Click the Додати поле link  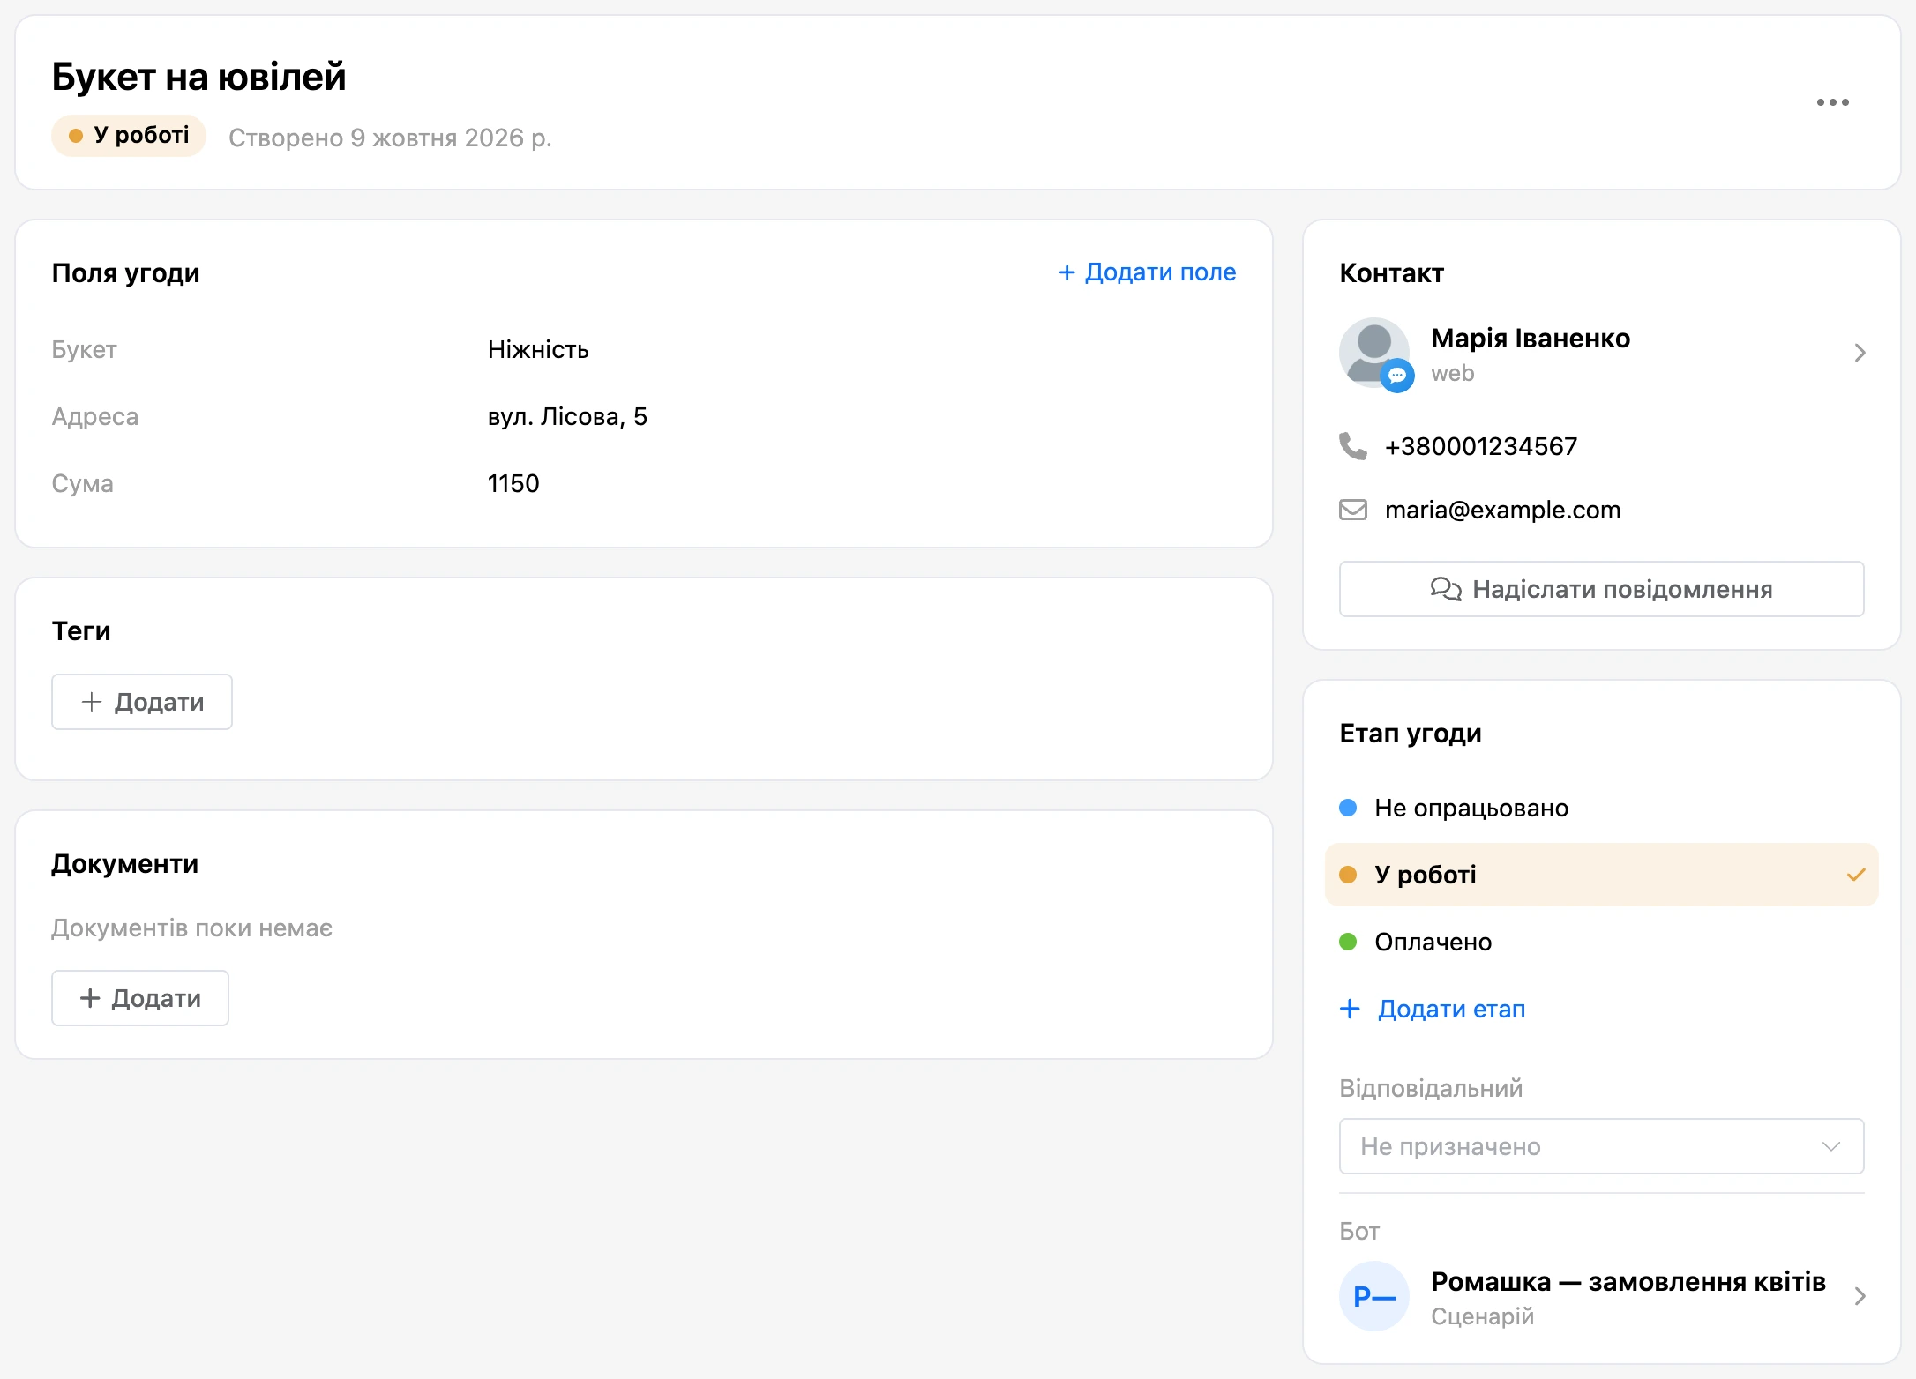(1147, 272)
